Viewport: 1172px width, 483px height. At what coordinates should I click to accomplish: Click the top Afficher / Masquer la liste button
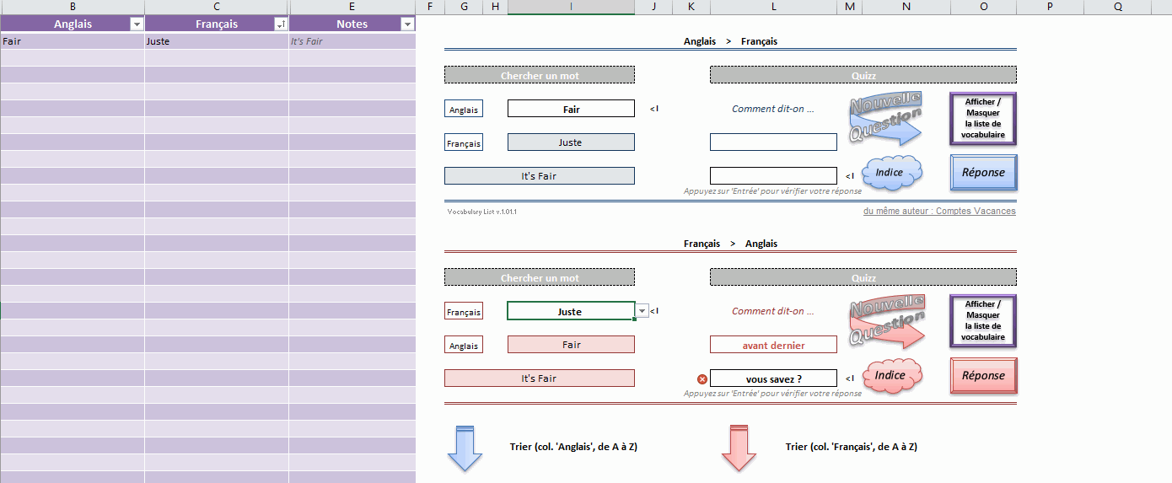pos(983,119)
